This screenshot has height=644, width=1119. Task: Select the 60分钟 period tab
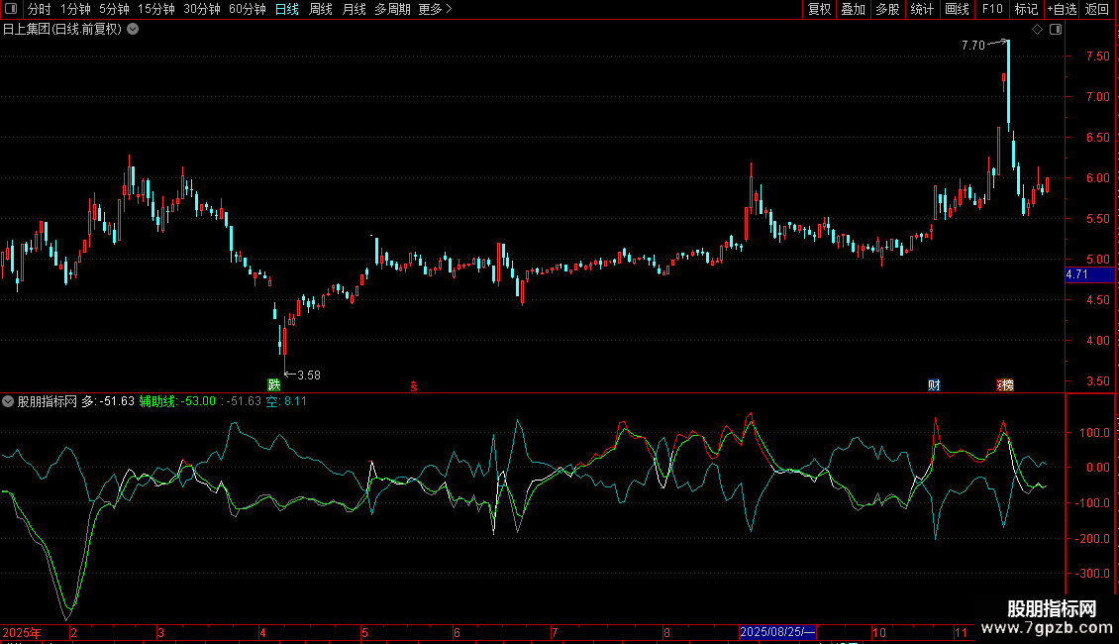(x=247, y=9)
